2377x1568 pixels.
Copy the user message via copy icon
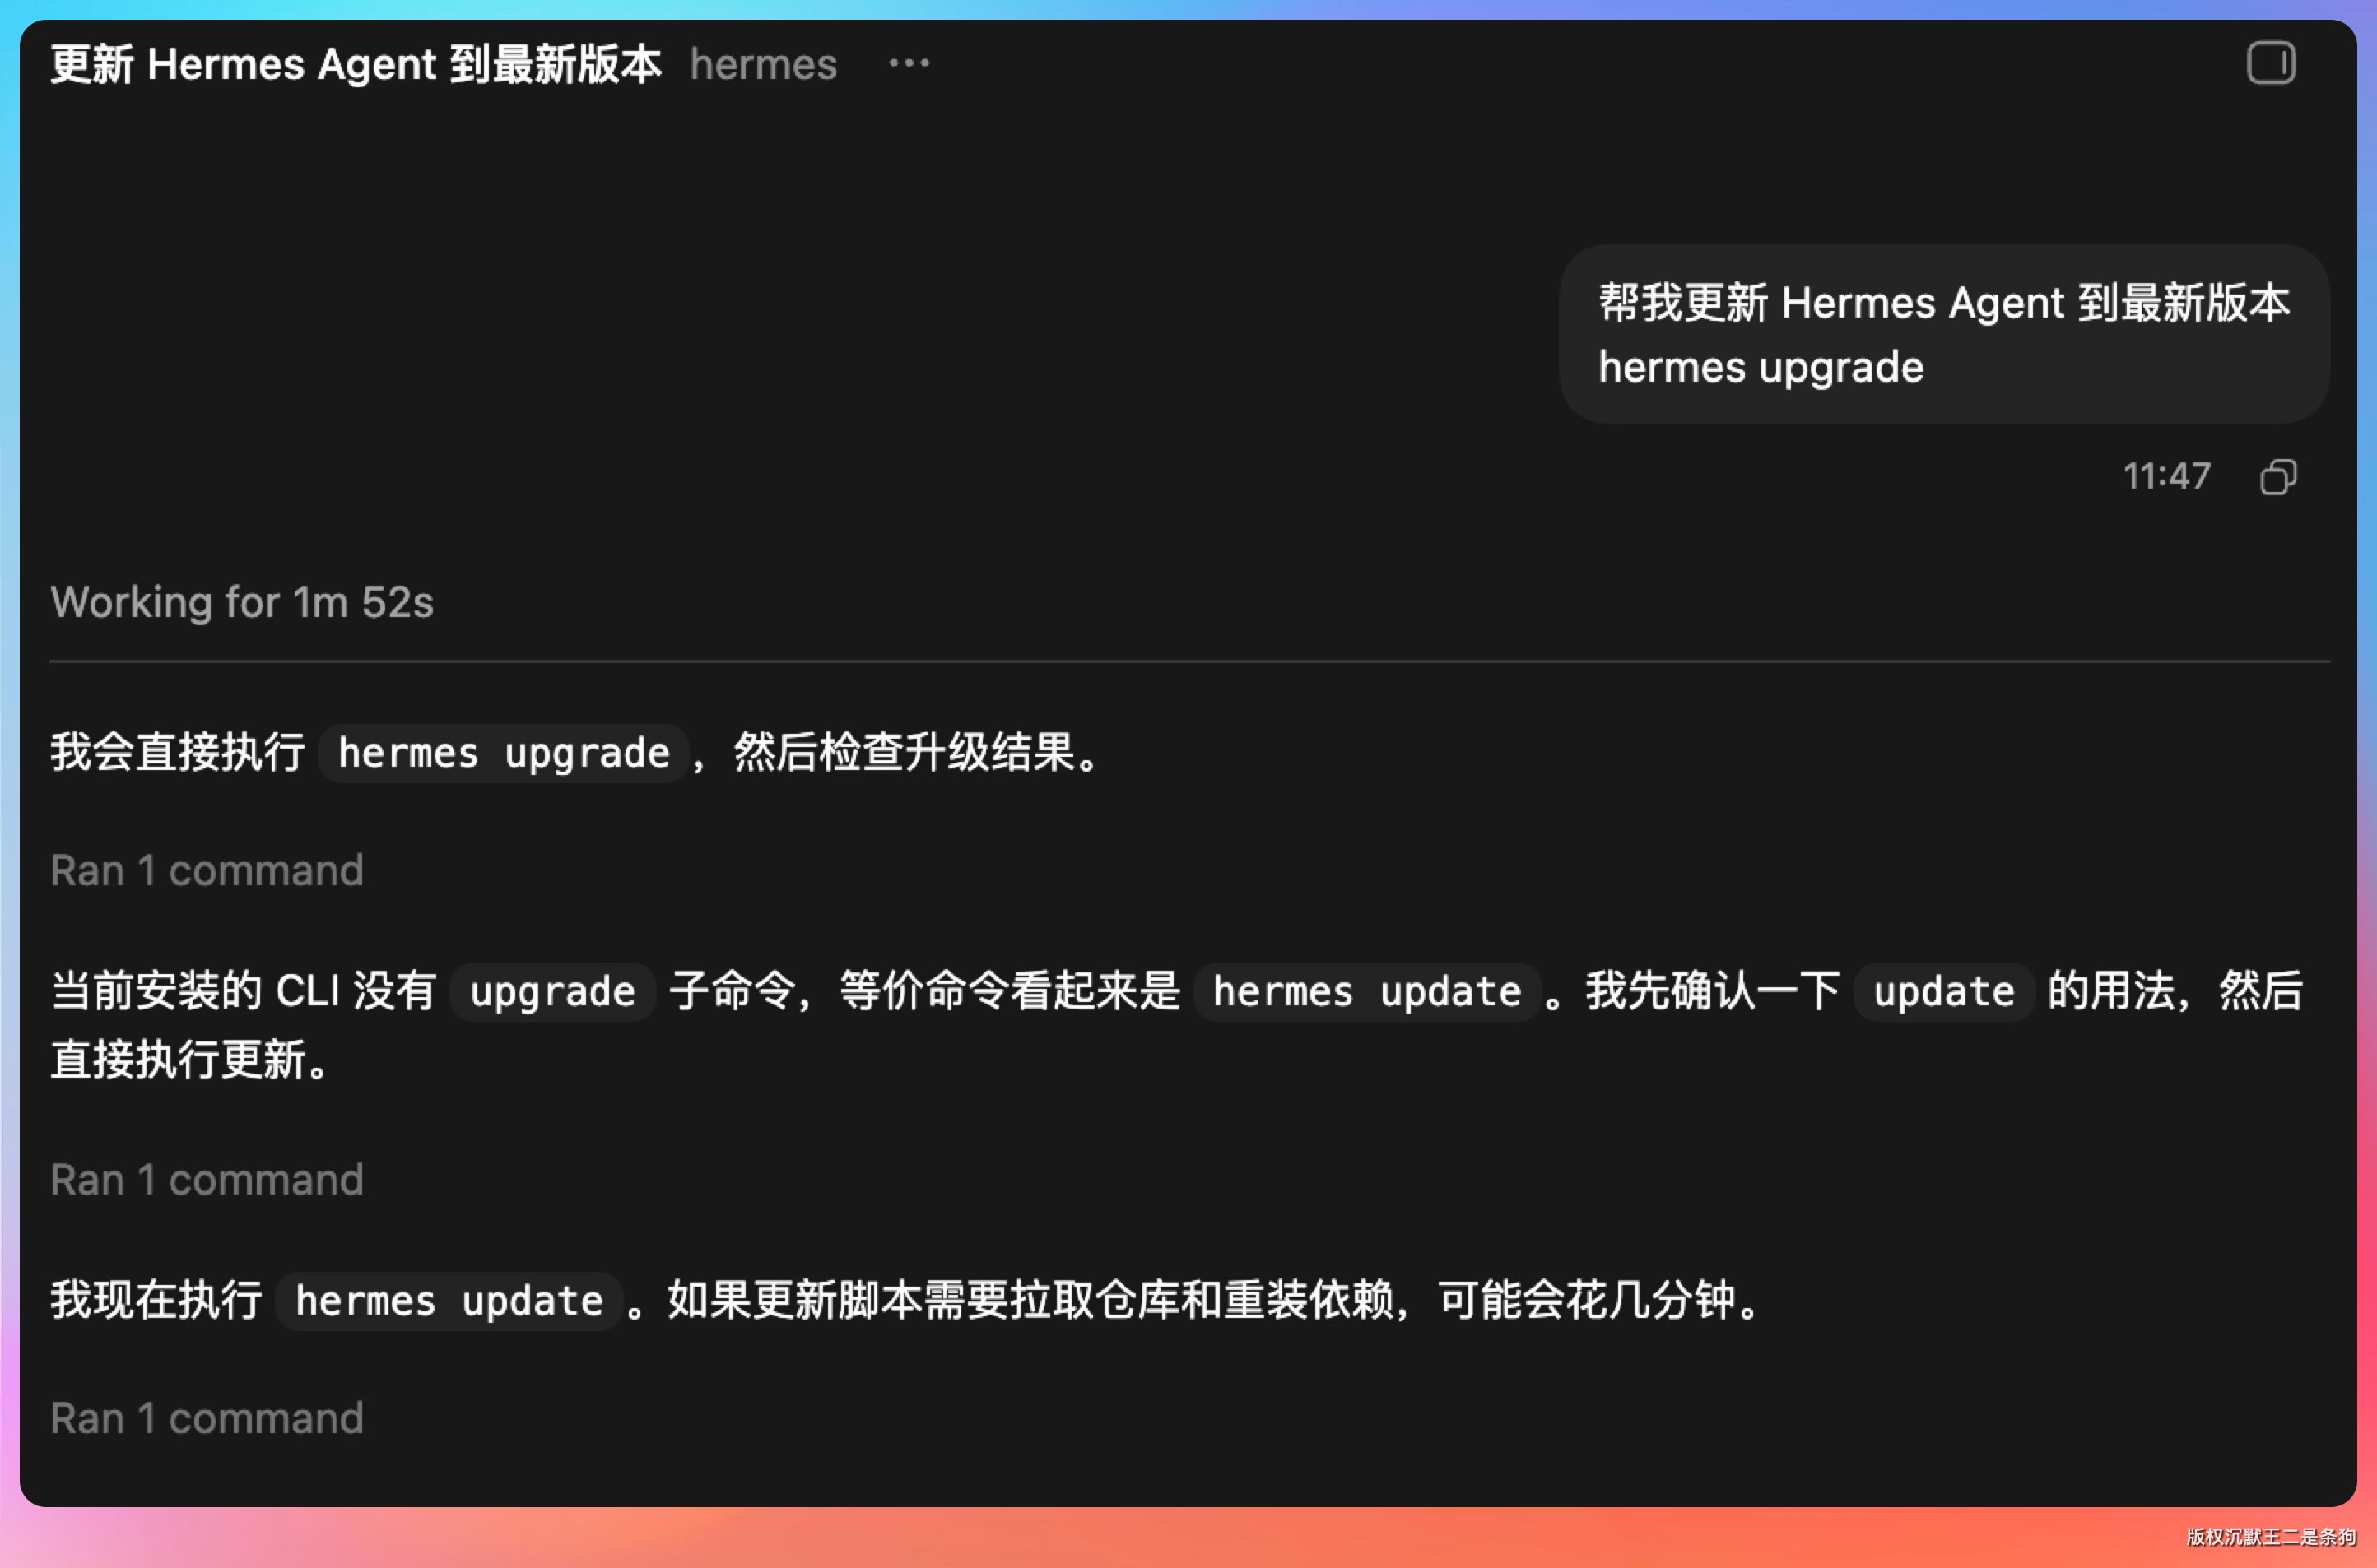pyautogui.click(x=2278, y=477)
